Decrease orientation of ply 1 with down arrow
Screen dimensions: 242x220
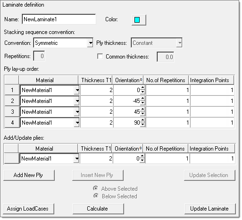tap(142, 92)
